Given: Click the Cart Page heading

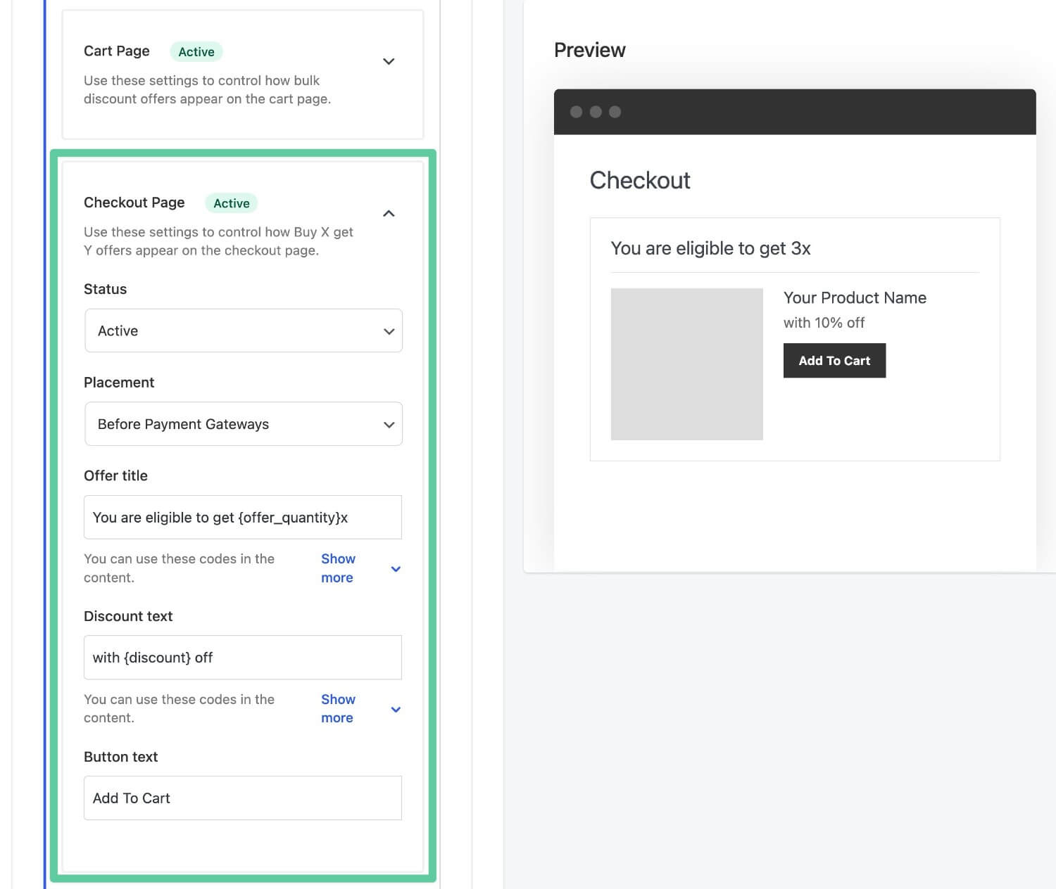Looking at the screenshot, I should (x=117, y=51).
